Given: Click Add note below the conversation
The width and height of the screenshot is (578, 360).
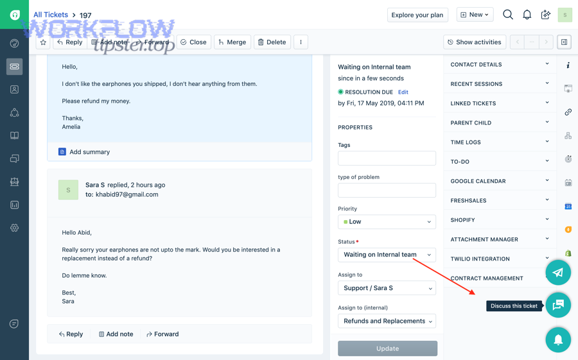Looking at the screenshot, I should (x=116, y=334).
